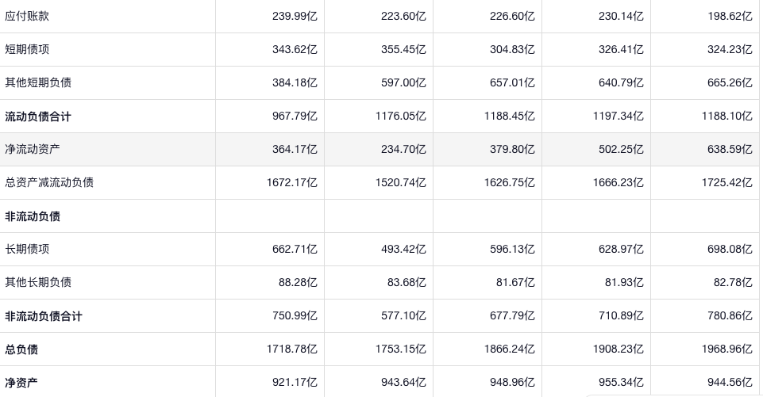Select the 长期债项 row label
The image size is (763, 397).
(27, 249)
